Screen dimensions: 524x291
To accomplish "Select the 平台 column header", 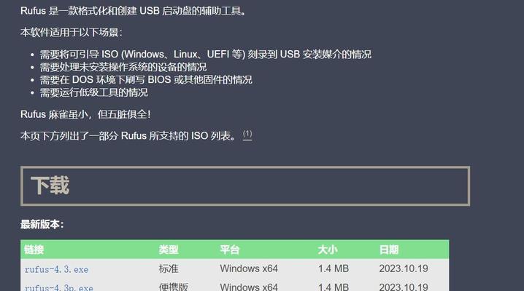I will pyautogui.click(x=230, y=250).
